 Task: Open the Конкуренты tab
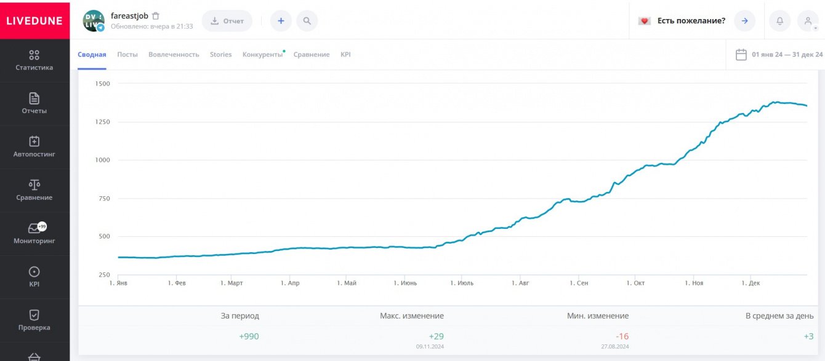[262, 55]
